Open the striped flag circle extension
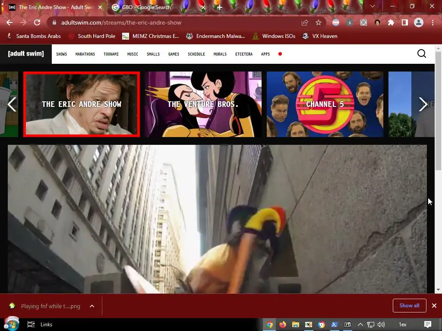Viewport: 442px width, 331px height. (336, 22)
